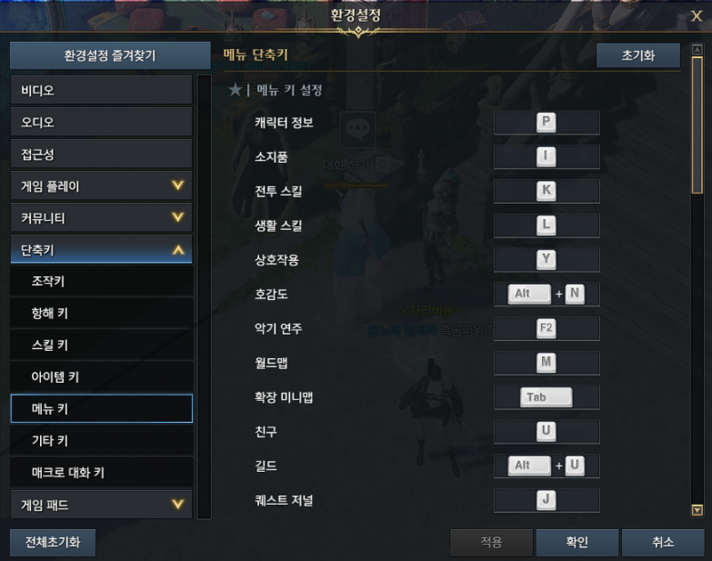Viewport: 712px width, 561px height.
Task: Expand the 게임 플레이 category
Action: pyautogui.click(x=101, y=186)
